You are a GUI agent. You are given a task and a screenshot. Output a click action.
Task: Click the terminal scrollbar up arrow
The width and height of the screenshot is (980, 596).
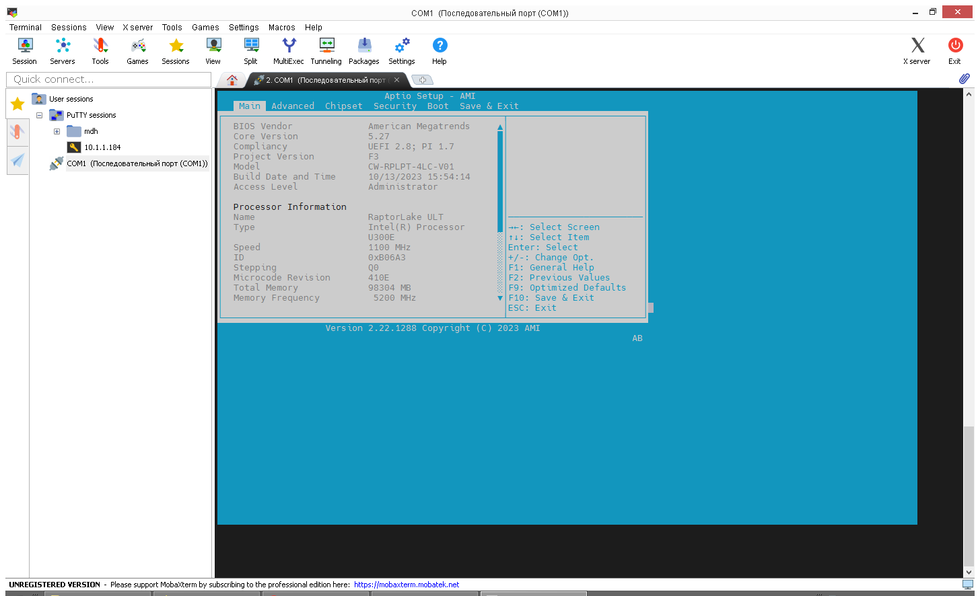[x=969, y=94]
